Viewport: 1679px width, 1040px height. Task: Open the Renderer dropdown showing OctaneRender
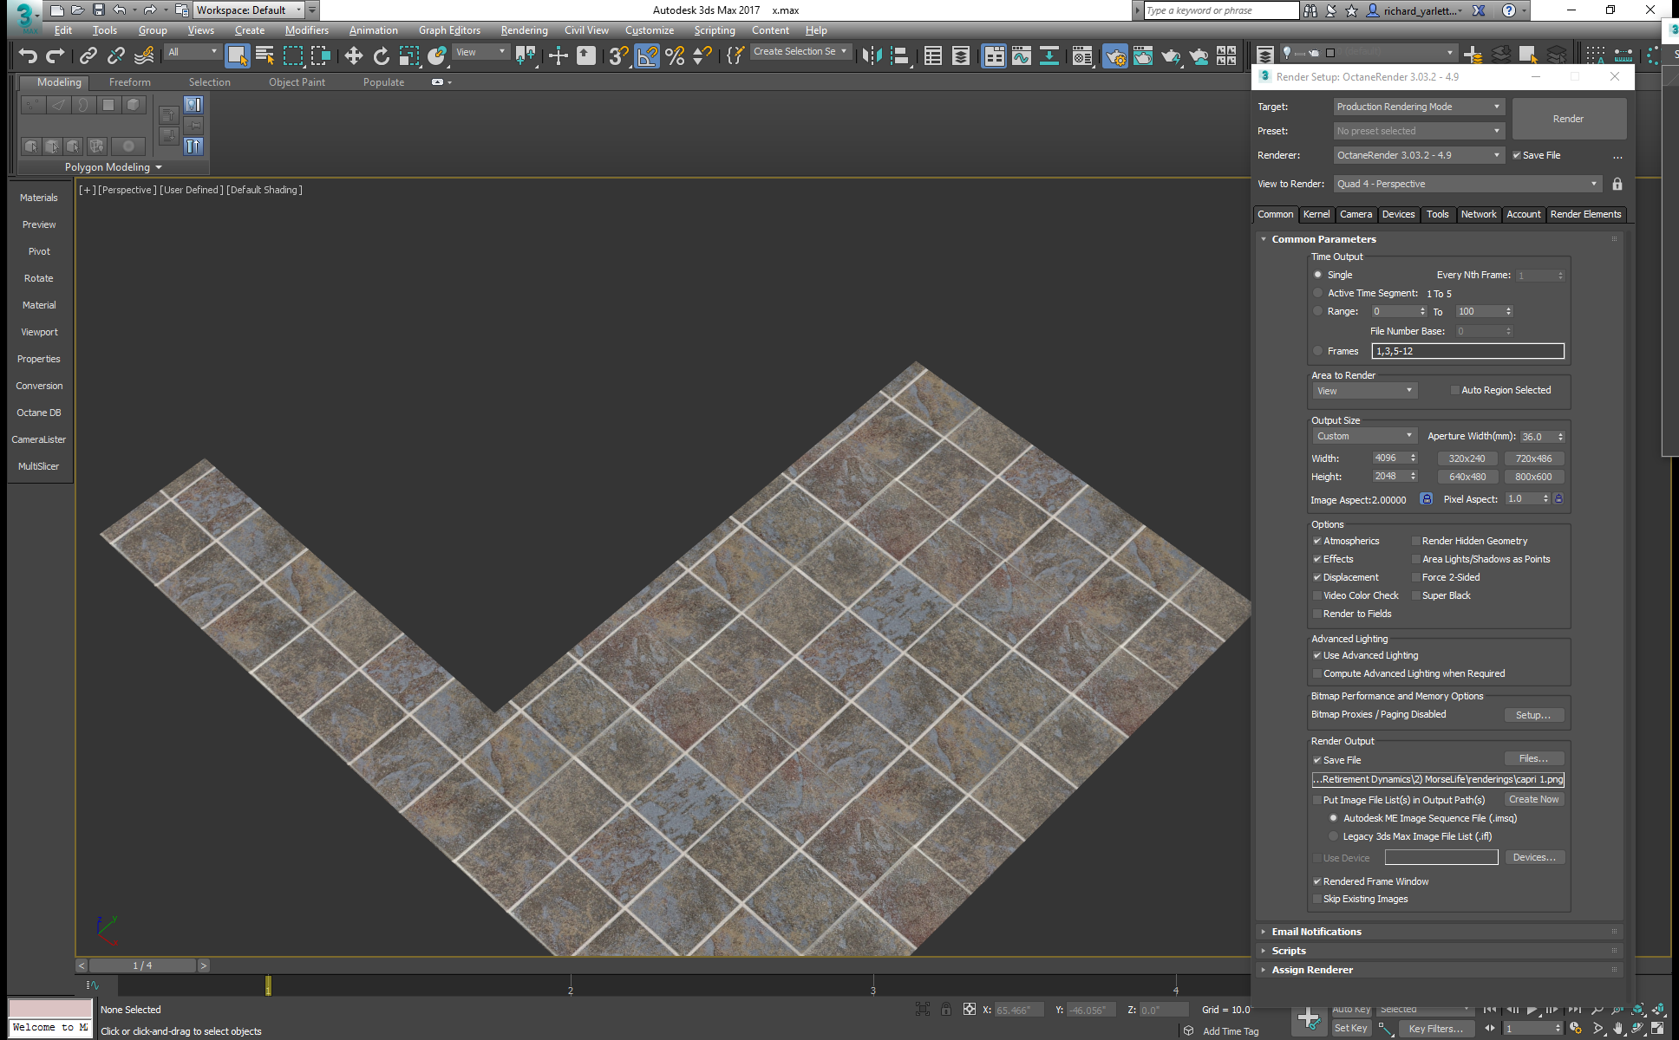tap(1418, 155)
